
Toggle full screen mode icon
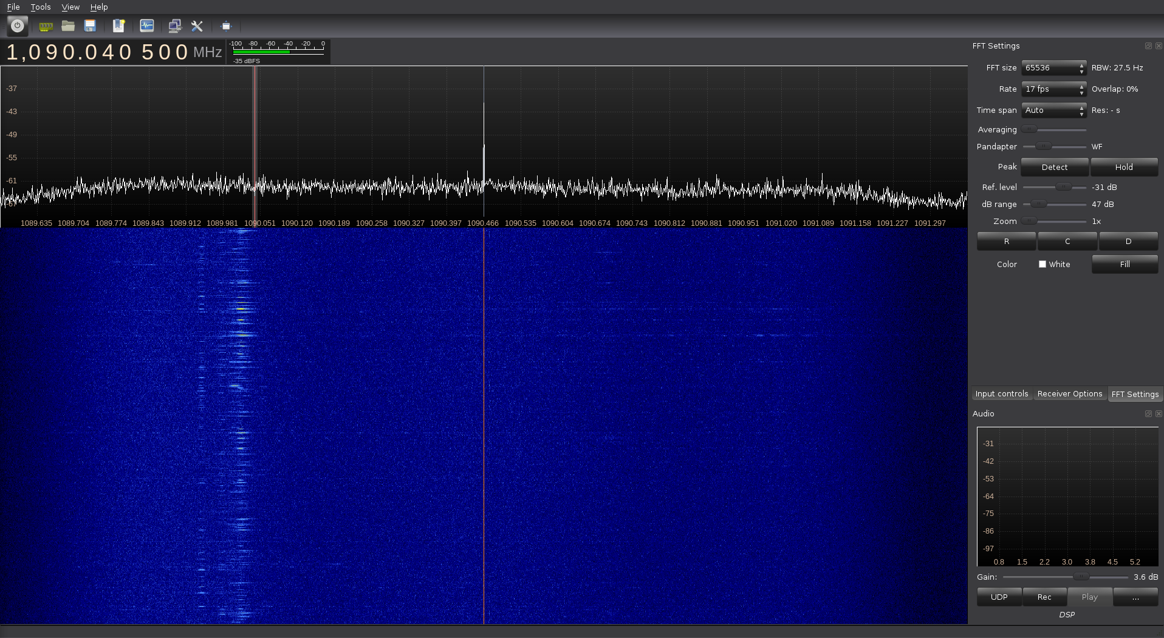[226, 25]
